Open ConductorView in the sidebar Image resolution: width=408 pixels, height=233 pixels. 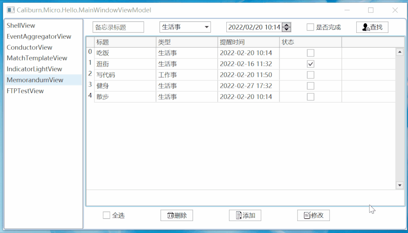[x=43, y=47]
